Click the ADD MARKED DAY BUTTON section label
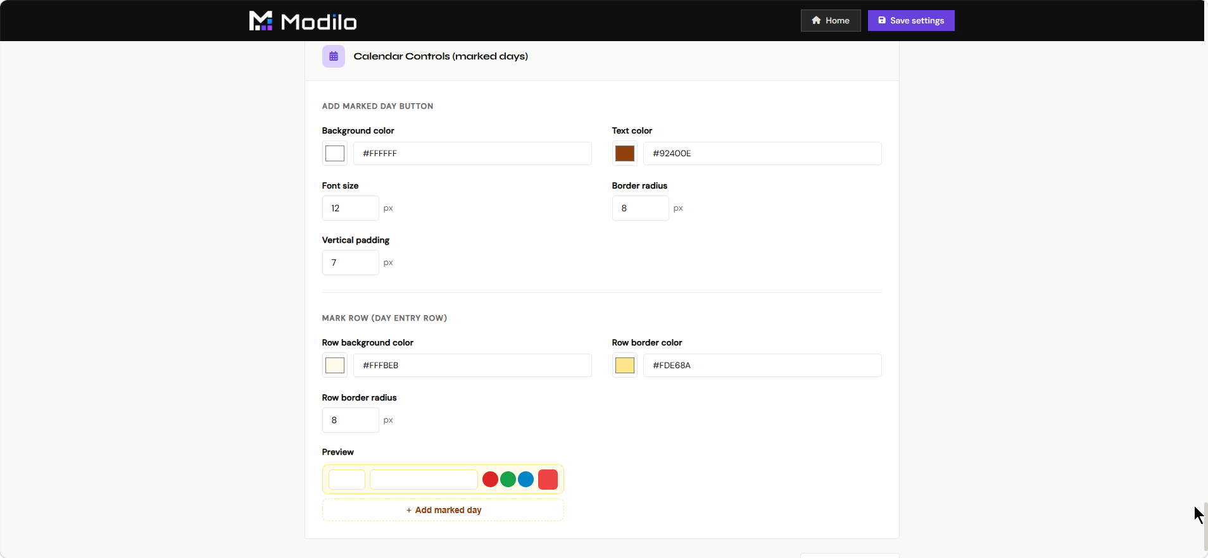 coord(377,106)
